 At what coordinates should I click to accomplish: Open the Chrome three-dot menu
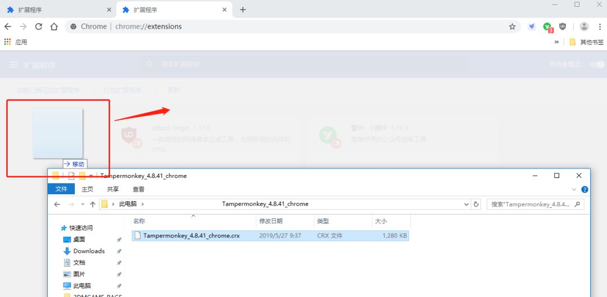point(600,26)
